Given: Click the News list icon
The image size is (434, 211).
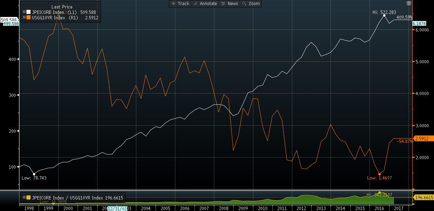Looking at the screenshot, I should pyautogui.click(x=223, y=4).
